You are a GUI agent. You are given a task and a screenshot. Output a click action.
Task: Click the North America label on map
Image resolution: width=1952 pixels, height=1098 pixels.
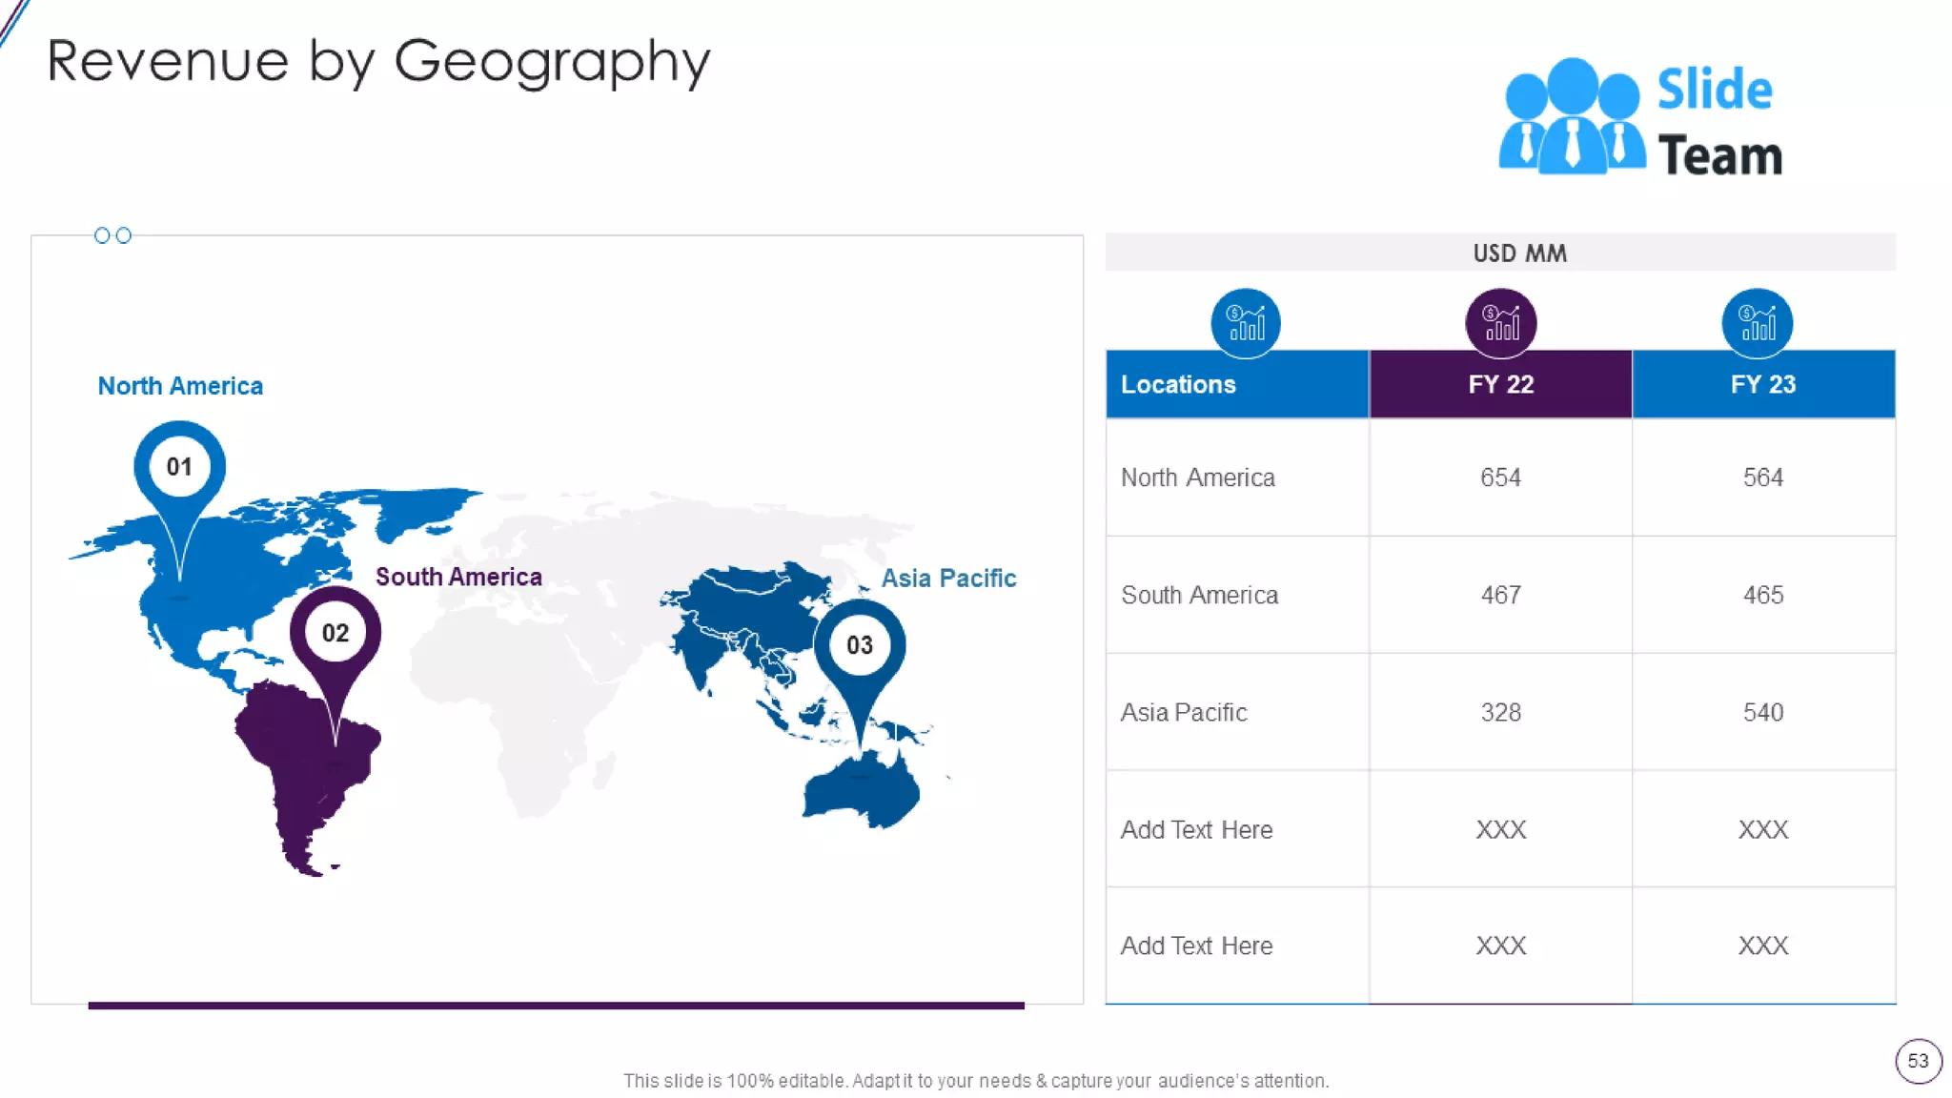(180, 386)
